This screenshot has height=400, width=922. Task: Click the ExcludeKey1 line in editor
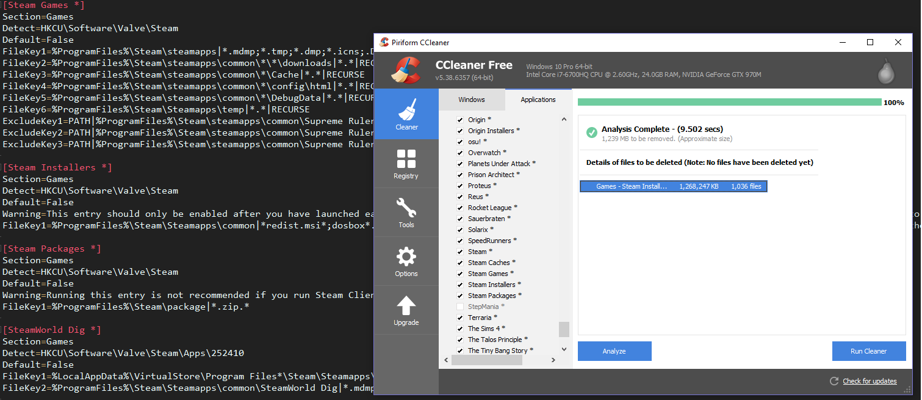187,121
